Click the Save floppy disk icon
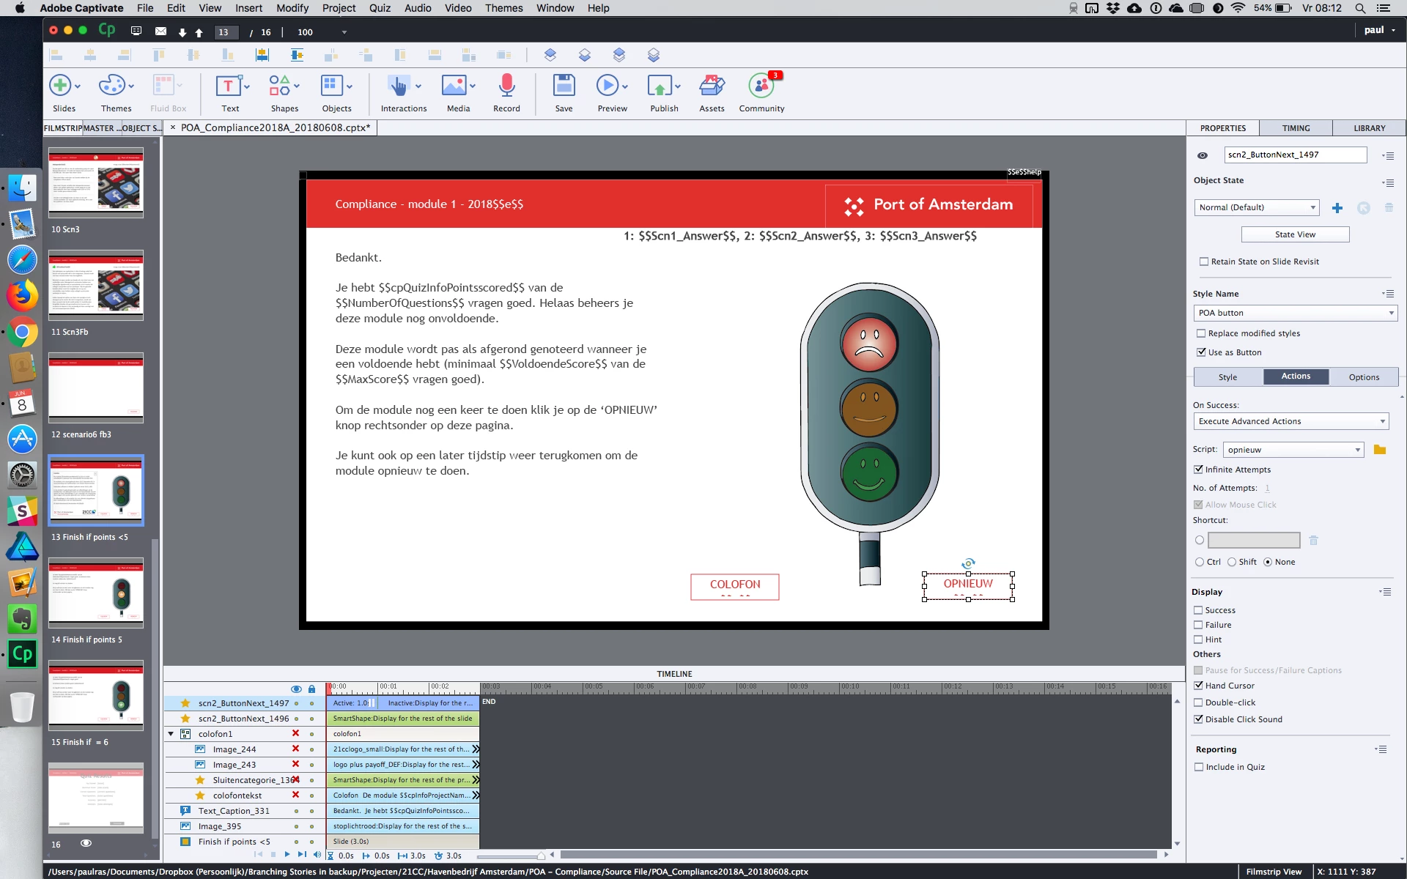 point(564,86)
